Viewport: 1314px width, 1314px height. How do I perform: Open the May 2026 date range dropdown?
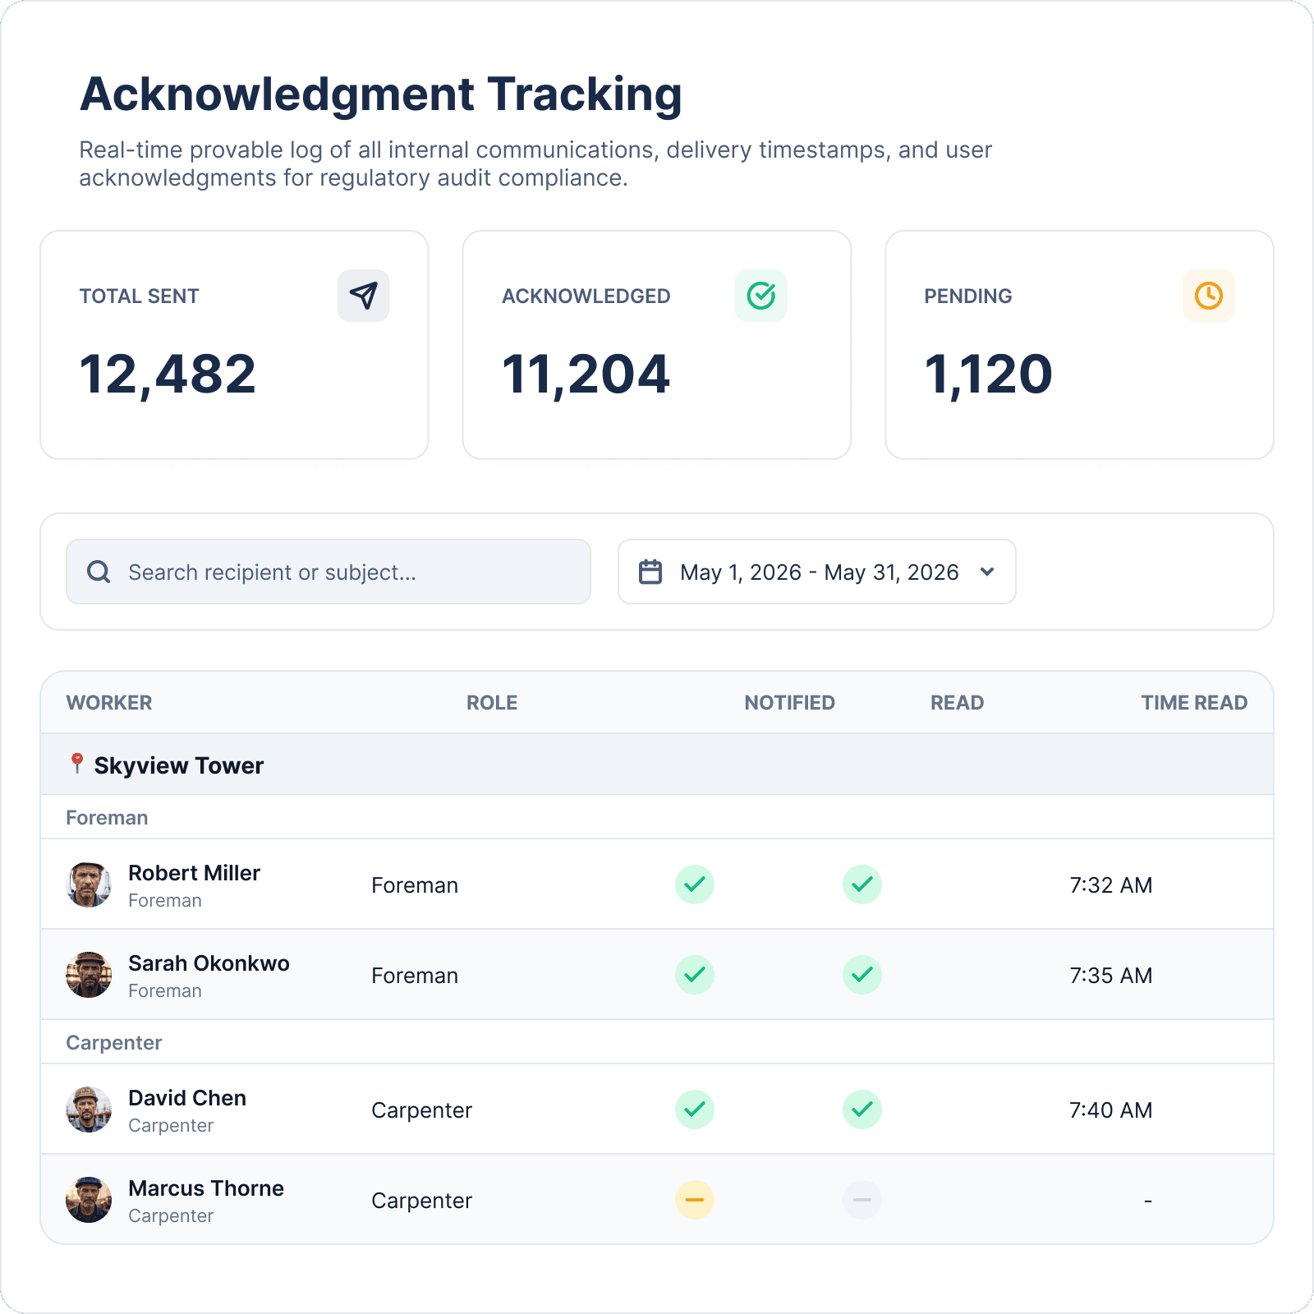817,572
